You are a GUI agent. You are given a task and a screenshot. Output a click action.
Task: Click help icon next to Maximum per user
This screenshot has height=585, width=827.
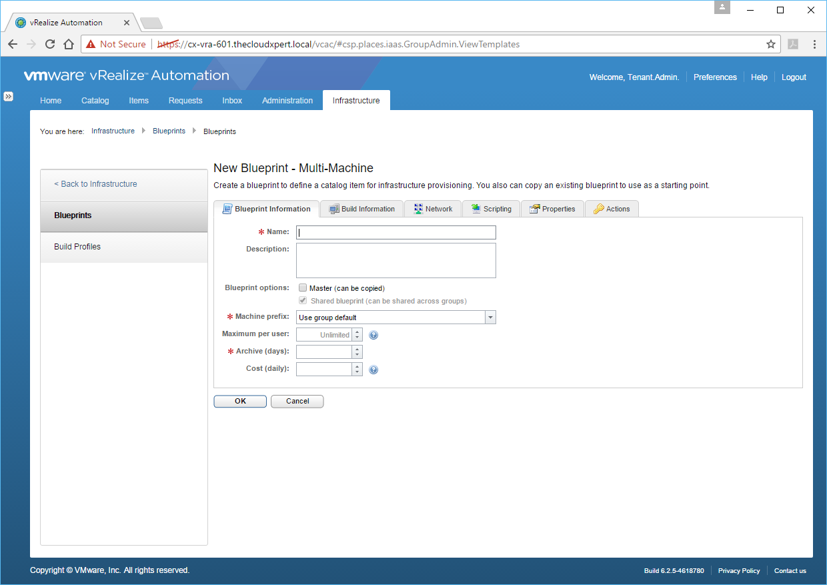point(373,335)
